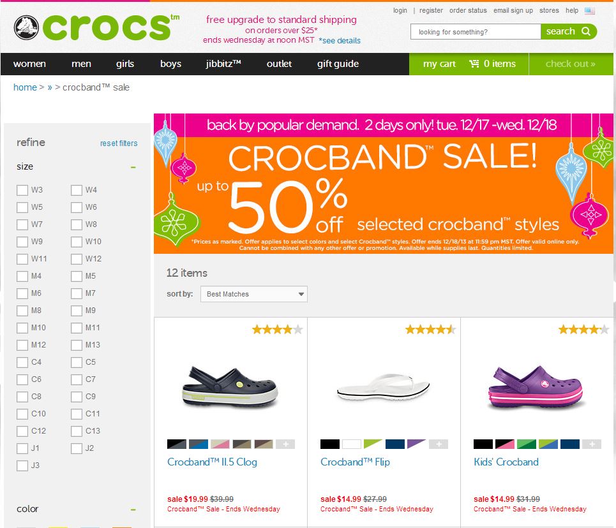Open the women navigation menu
This screenshot has width=616, height=528.
click(29, 64)
